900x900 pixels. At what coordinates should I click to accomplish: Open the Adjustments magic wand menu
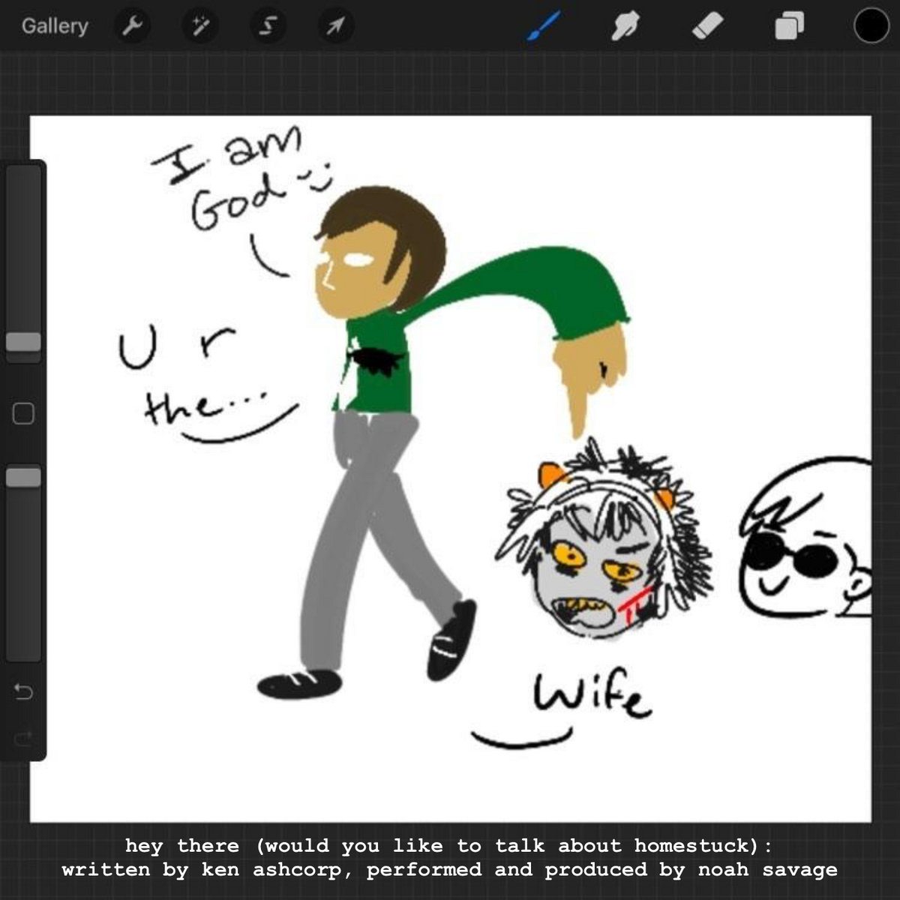coord(200,27)
